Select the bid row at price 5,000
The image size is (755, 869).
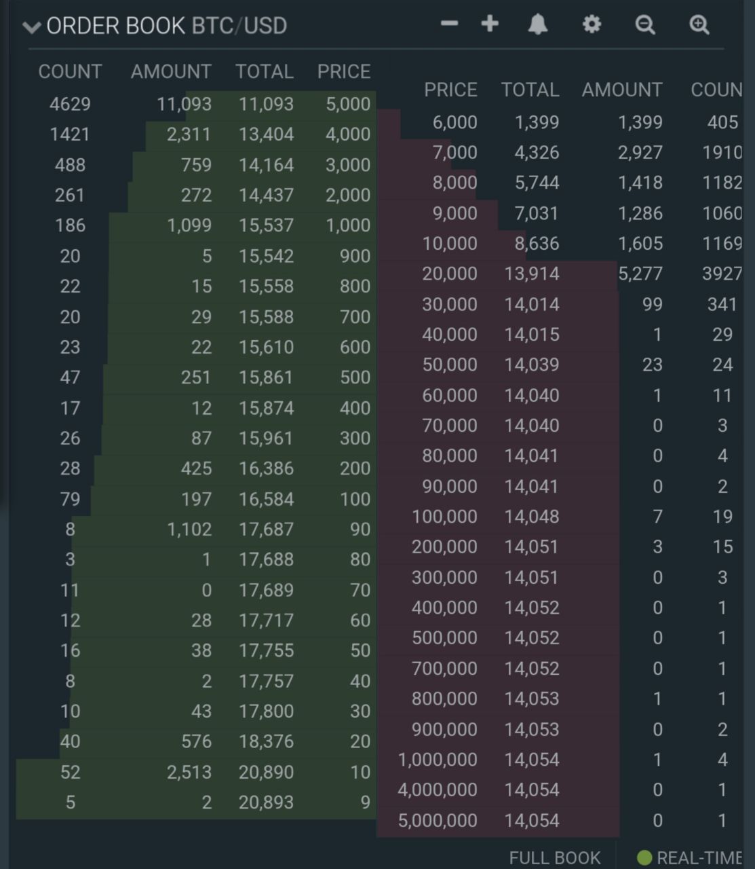pyautogui.click(x=196, y=105)
